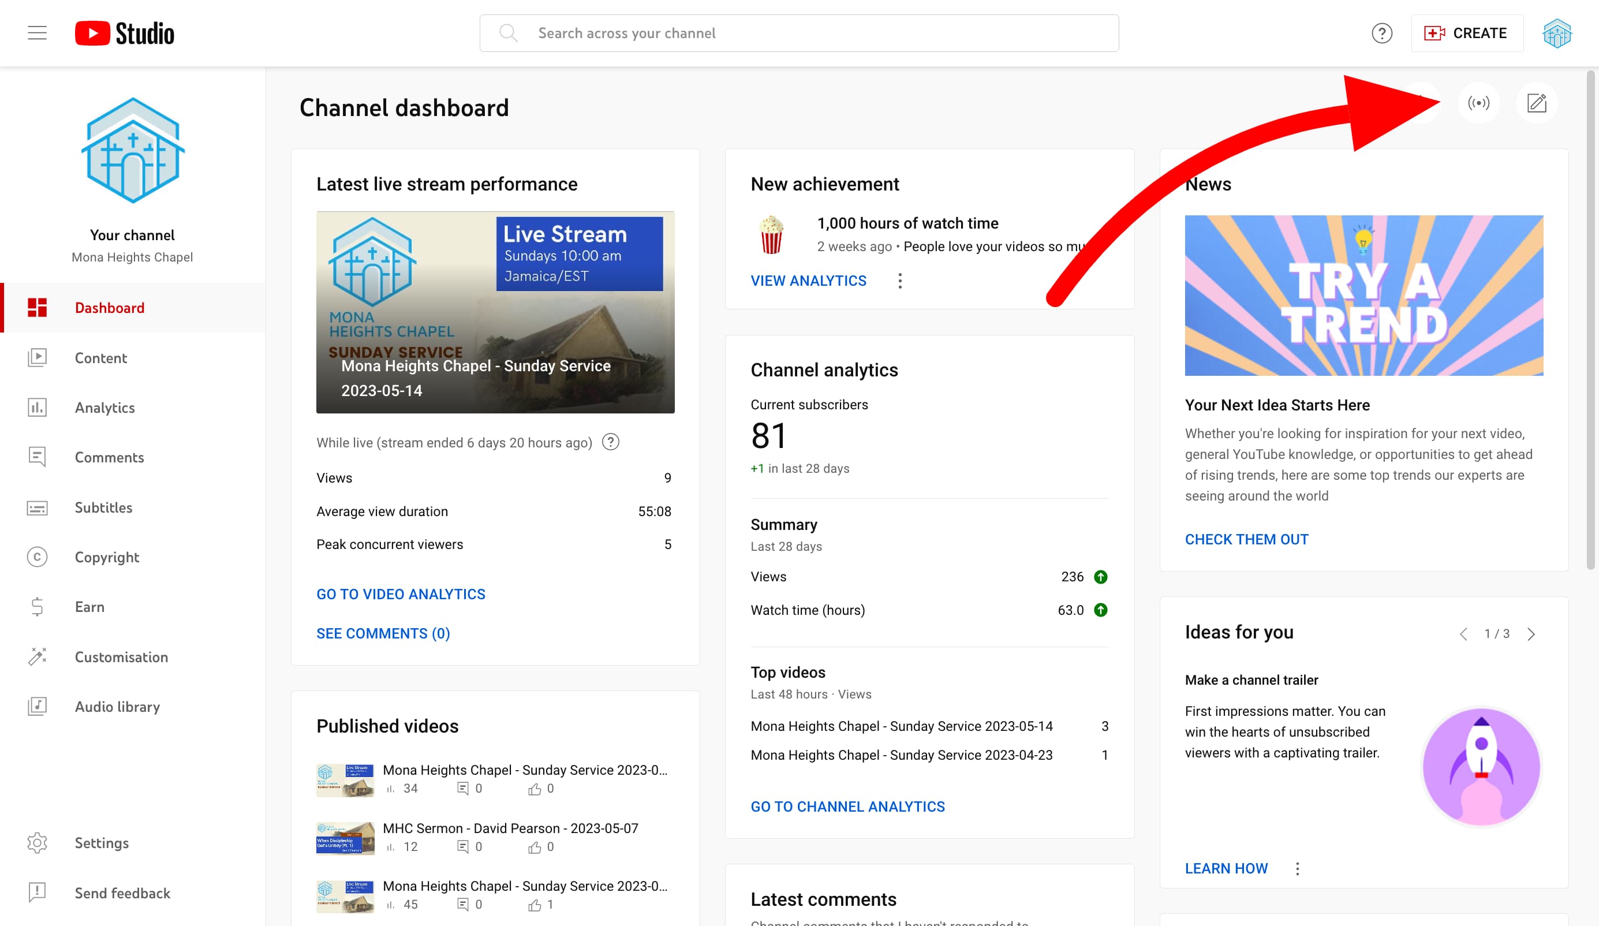This screenshot has height=926, width=1599.
Task: Click the Mona Heights Chapel channel logo
Action: 133,151
